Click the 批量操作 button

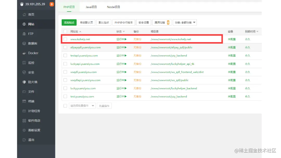pos(104,106)
